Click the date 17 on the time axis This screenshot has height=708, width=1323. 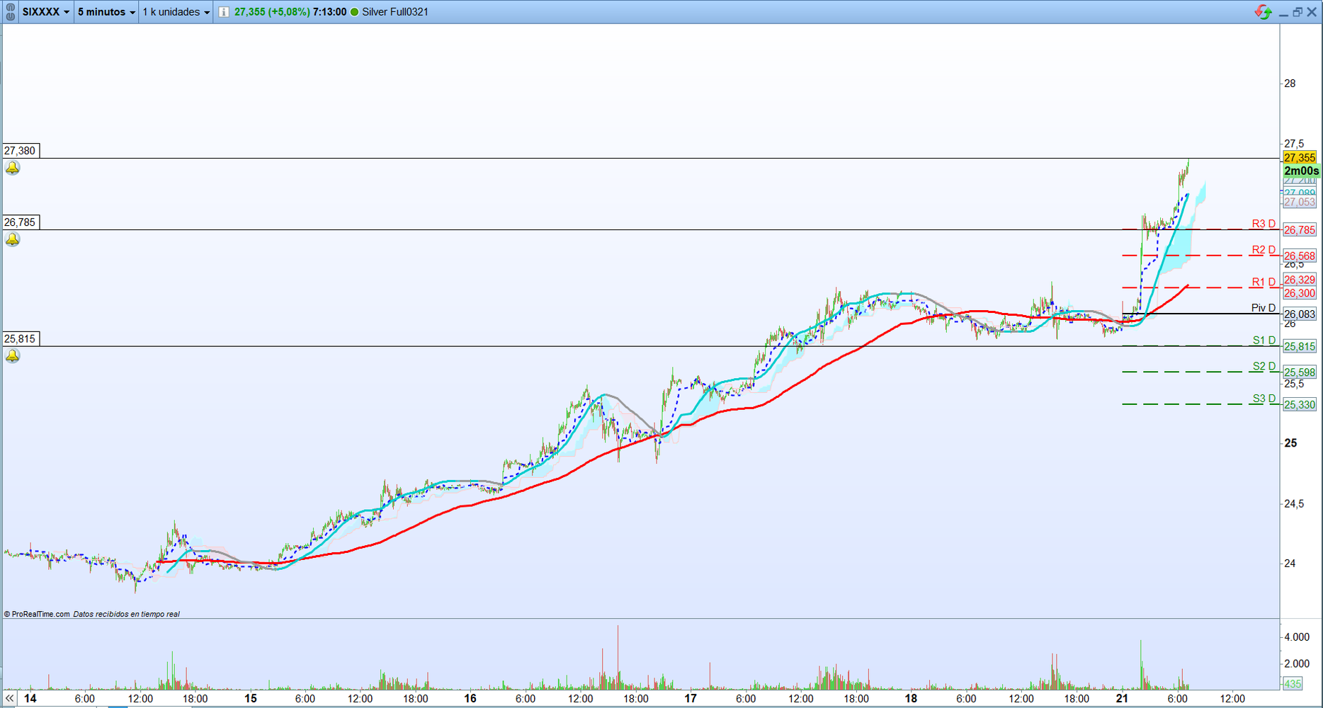click(691, 699)
